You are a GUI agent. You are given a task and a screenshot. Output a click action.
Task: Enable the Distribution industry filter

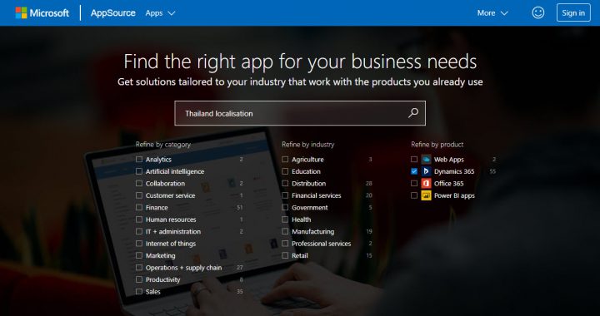coord(285,183)
